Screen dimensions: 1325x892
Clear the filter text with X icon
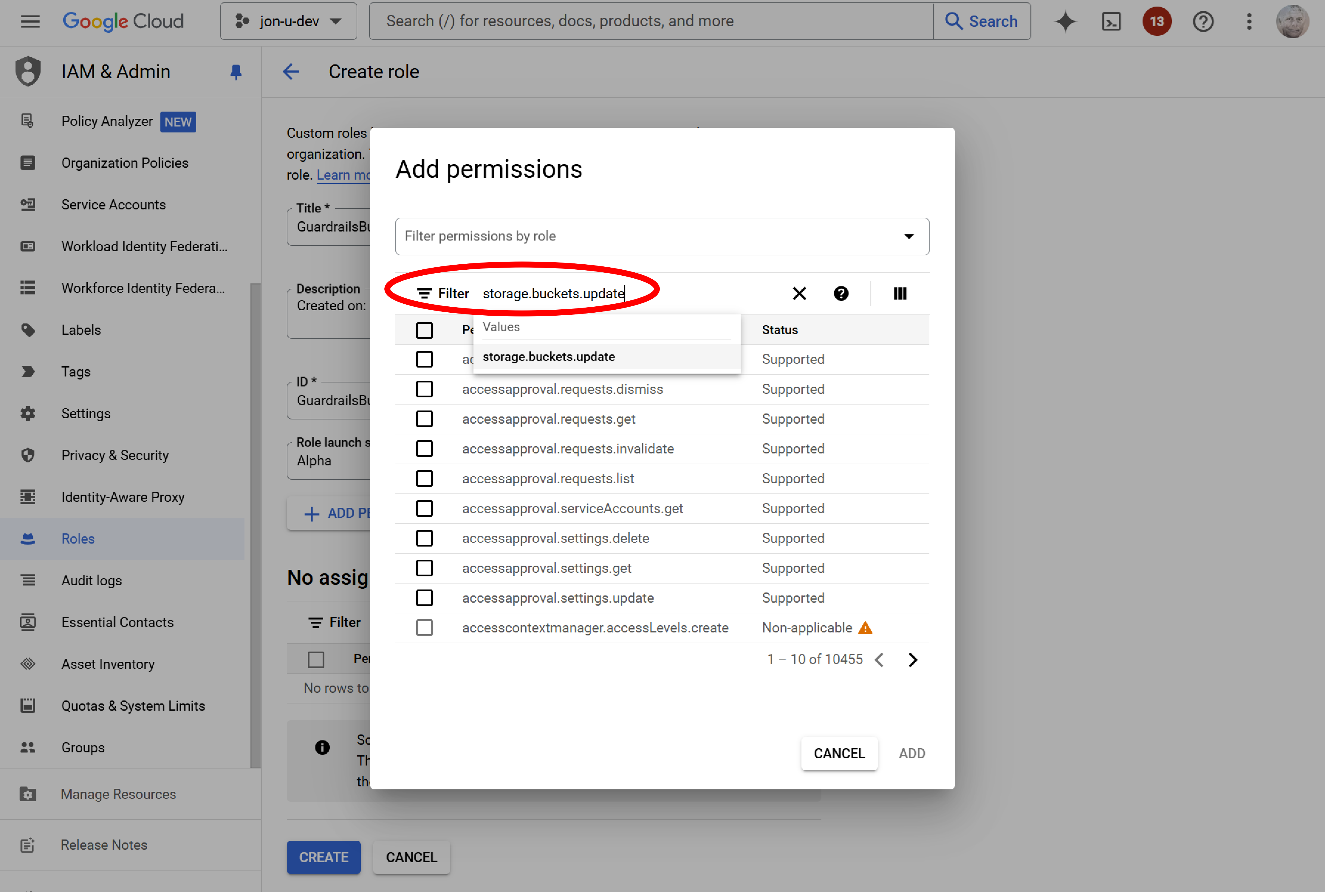click(799, 294)
